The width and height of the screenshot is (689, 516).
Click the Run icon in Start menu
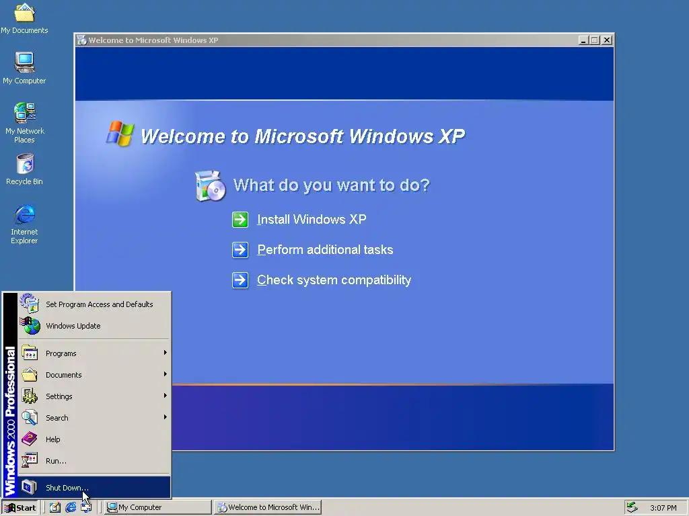click(30, 460)
